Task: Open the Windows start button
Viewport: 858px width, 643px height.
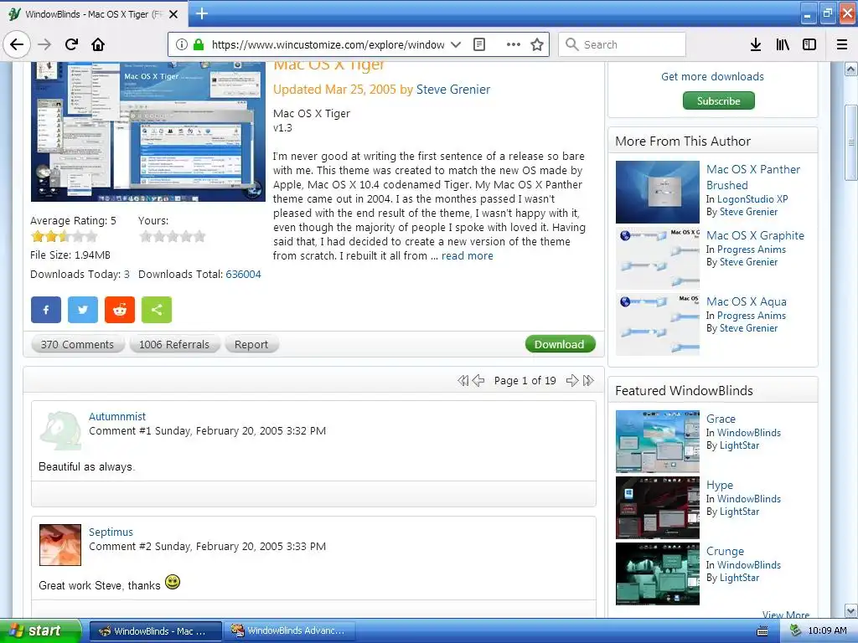Action: click(40, 630)
